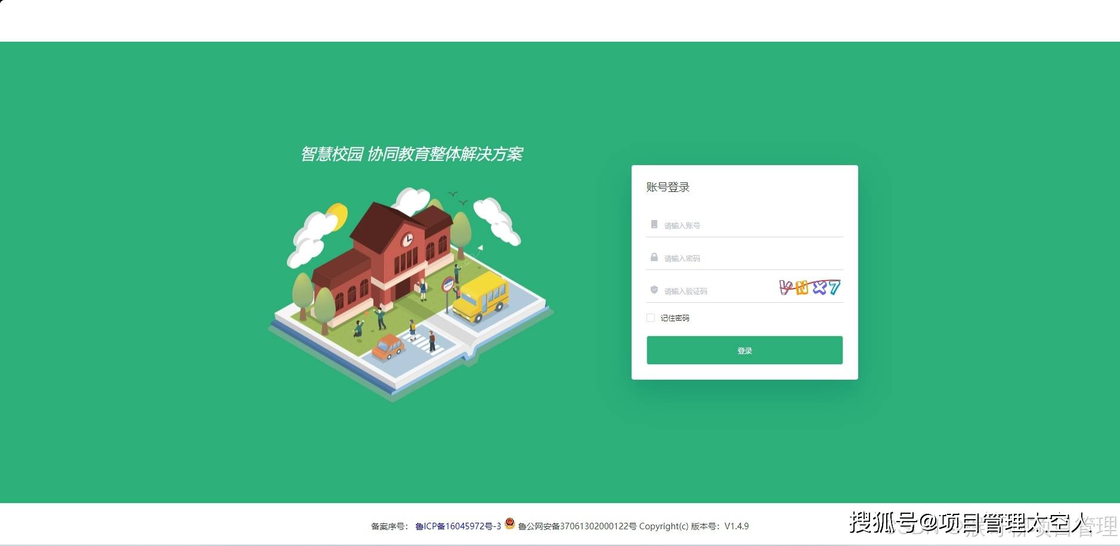Refresh the captcha verification image
The width and height of the screenshot is (1120, 546).
(x=810, y=288)
